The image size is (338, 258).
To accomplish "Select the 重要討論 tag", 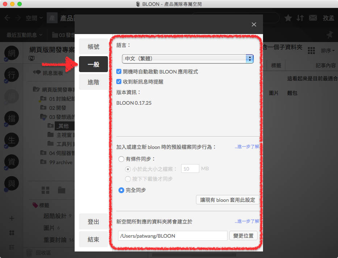I will (x=55, y=240).
